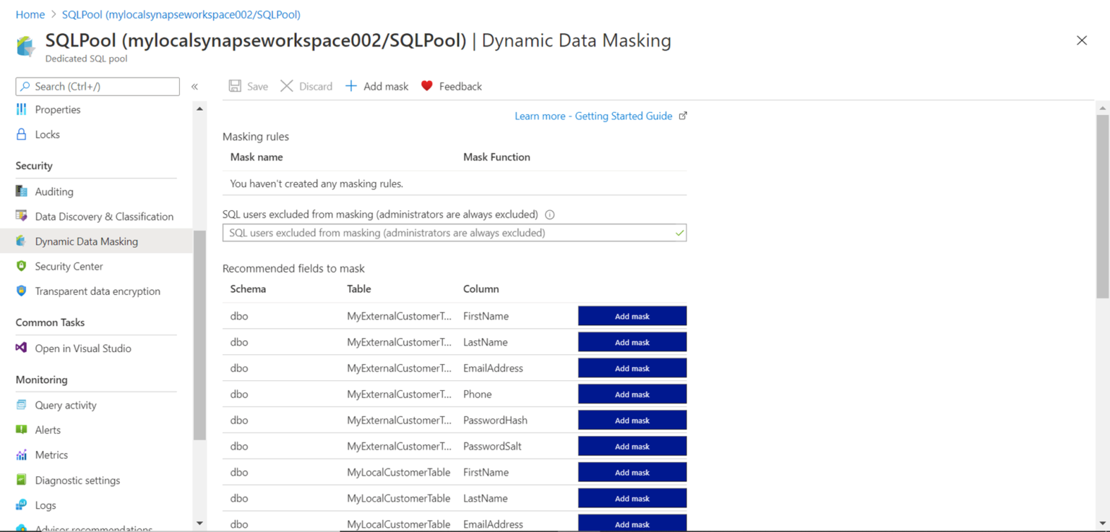The width and height of the screenshot is (1110, 532).
Task: View the Logs blade
Action: click(46, 505)
